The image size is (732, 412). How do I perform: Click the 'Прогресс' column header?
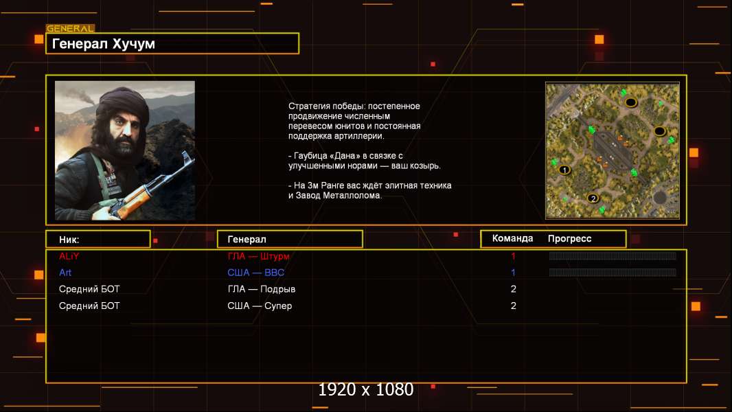pos(569,238)
